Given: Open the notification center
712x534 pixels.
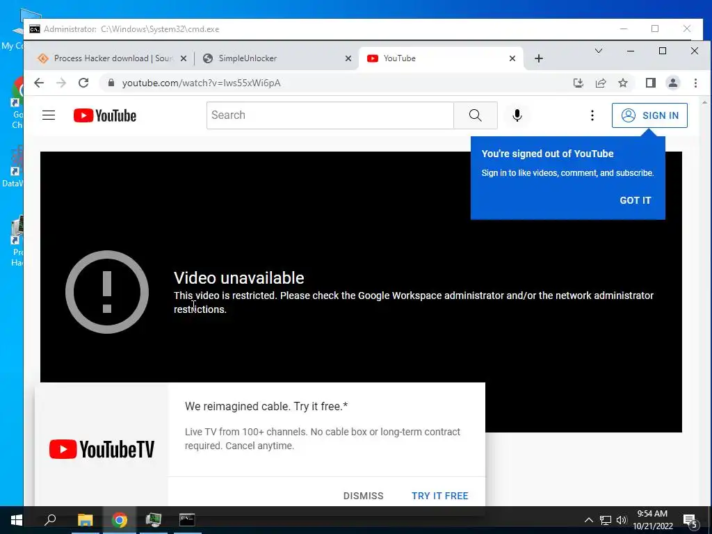Looking at the screenshot, I should click(690, 520).
